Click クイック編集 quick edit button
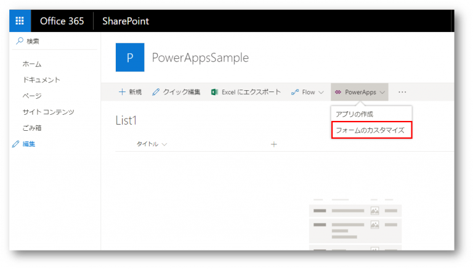The height and width of the screenshot is (269, 473). (x=176, y=92)
